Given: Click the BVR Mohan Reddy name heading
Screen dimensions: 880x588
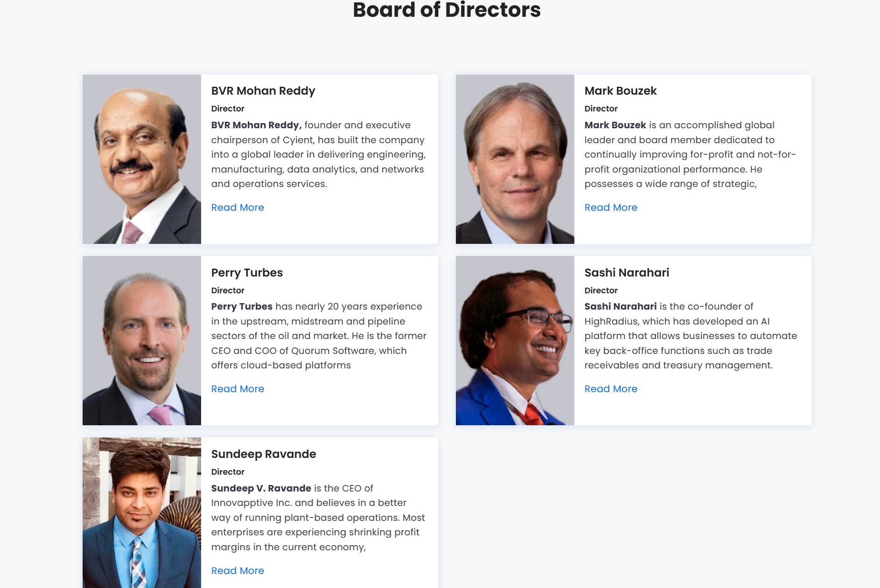Looking at the screenshot, I should coord(263,91).
